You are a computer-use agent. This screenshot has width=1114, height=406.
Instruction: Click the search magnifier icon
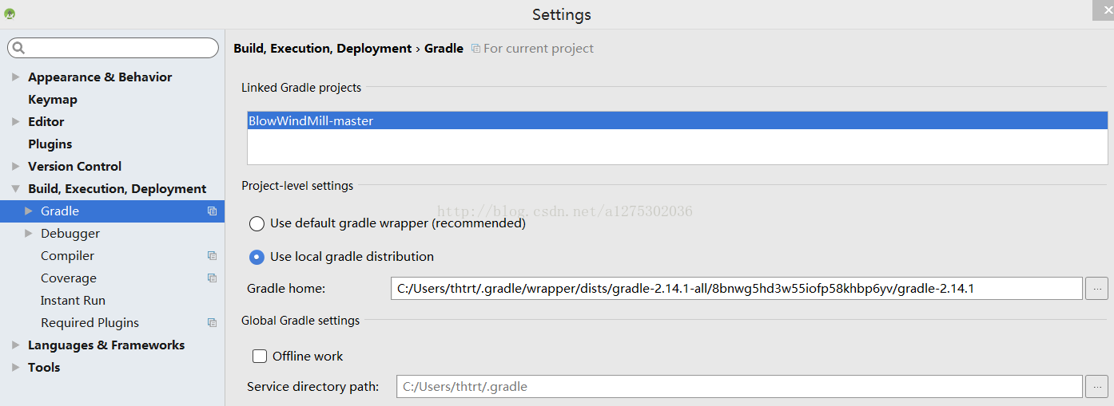pos(19,48)
